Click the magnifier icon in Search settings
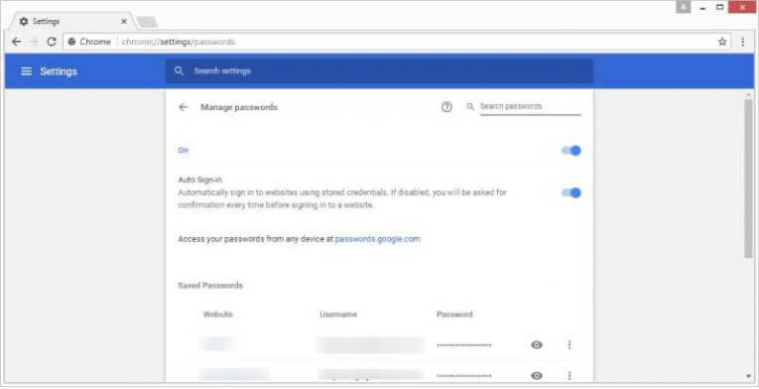Viewport: 759px width, 389px height. 180,70
